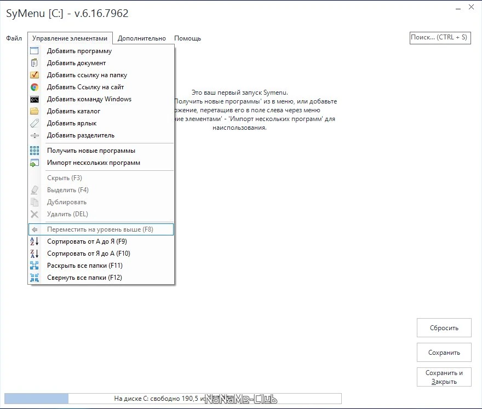Click the left arrow move-up icon

35,229
